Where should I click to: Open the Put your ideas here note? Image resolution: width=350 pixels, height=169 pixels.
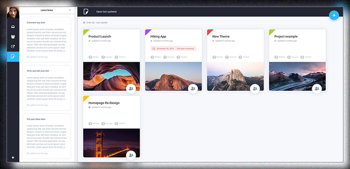pos(47,136)
